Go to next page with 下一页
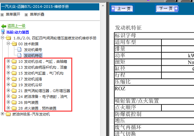 pos(167,8)
